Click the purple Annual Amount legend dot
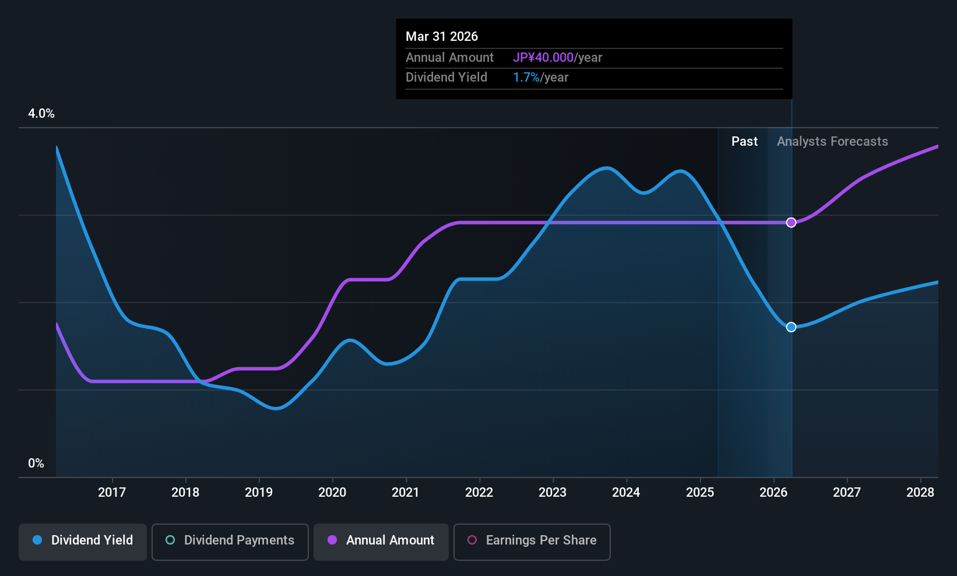 pos(332,540)
